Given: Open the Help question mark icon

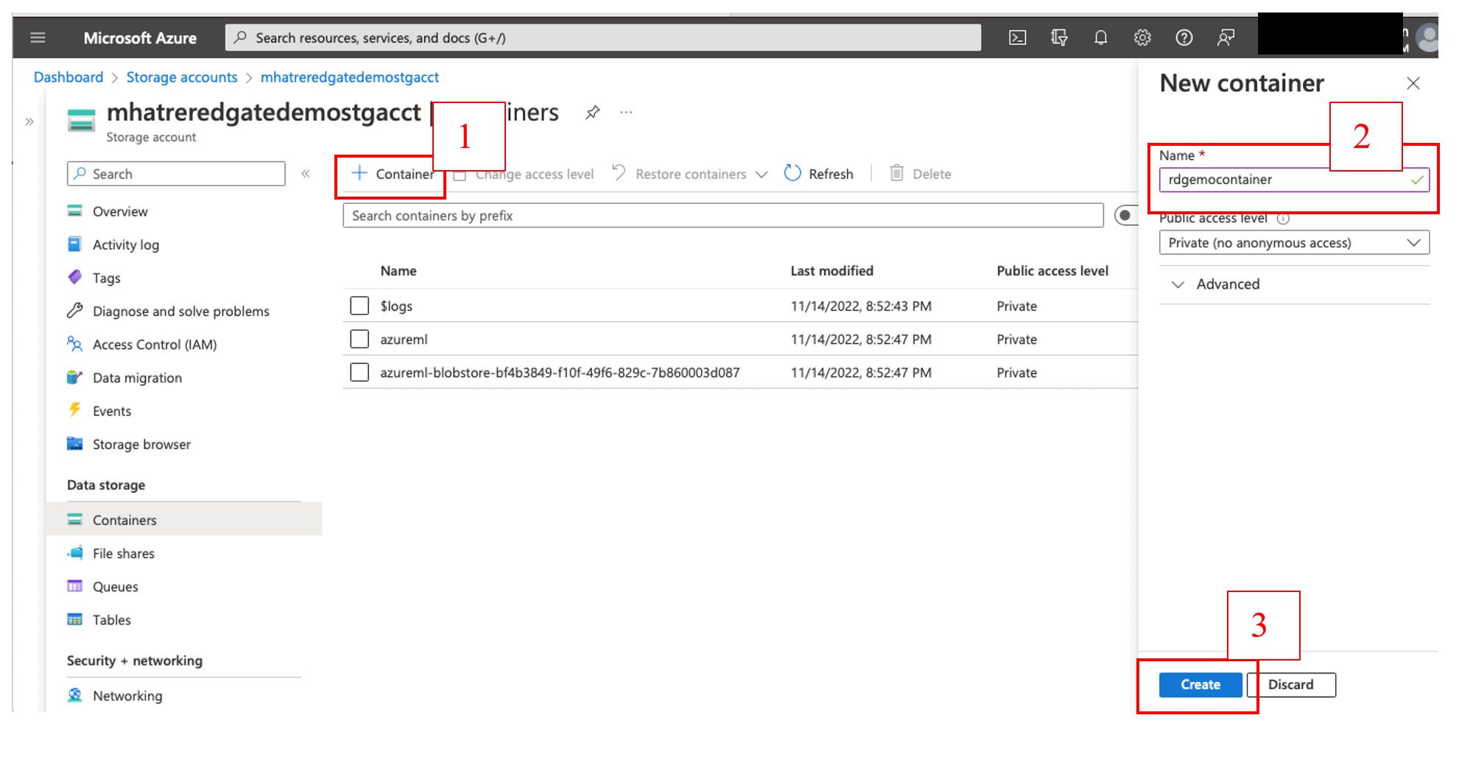Looking at the screenshot, I should tap(1184, 38).
